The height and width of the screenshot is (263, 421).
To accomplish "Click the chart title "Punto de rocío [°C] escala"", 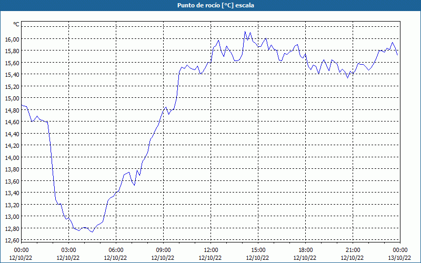I will click(x=216, y=5).
